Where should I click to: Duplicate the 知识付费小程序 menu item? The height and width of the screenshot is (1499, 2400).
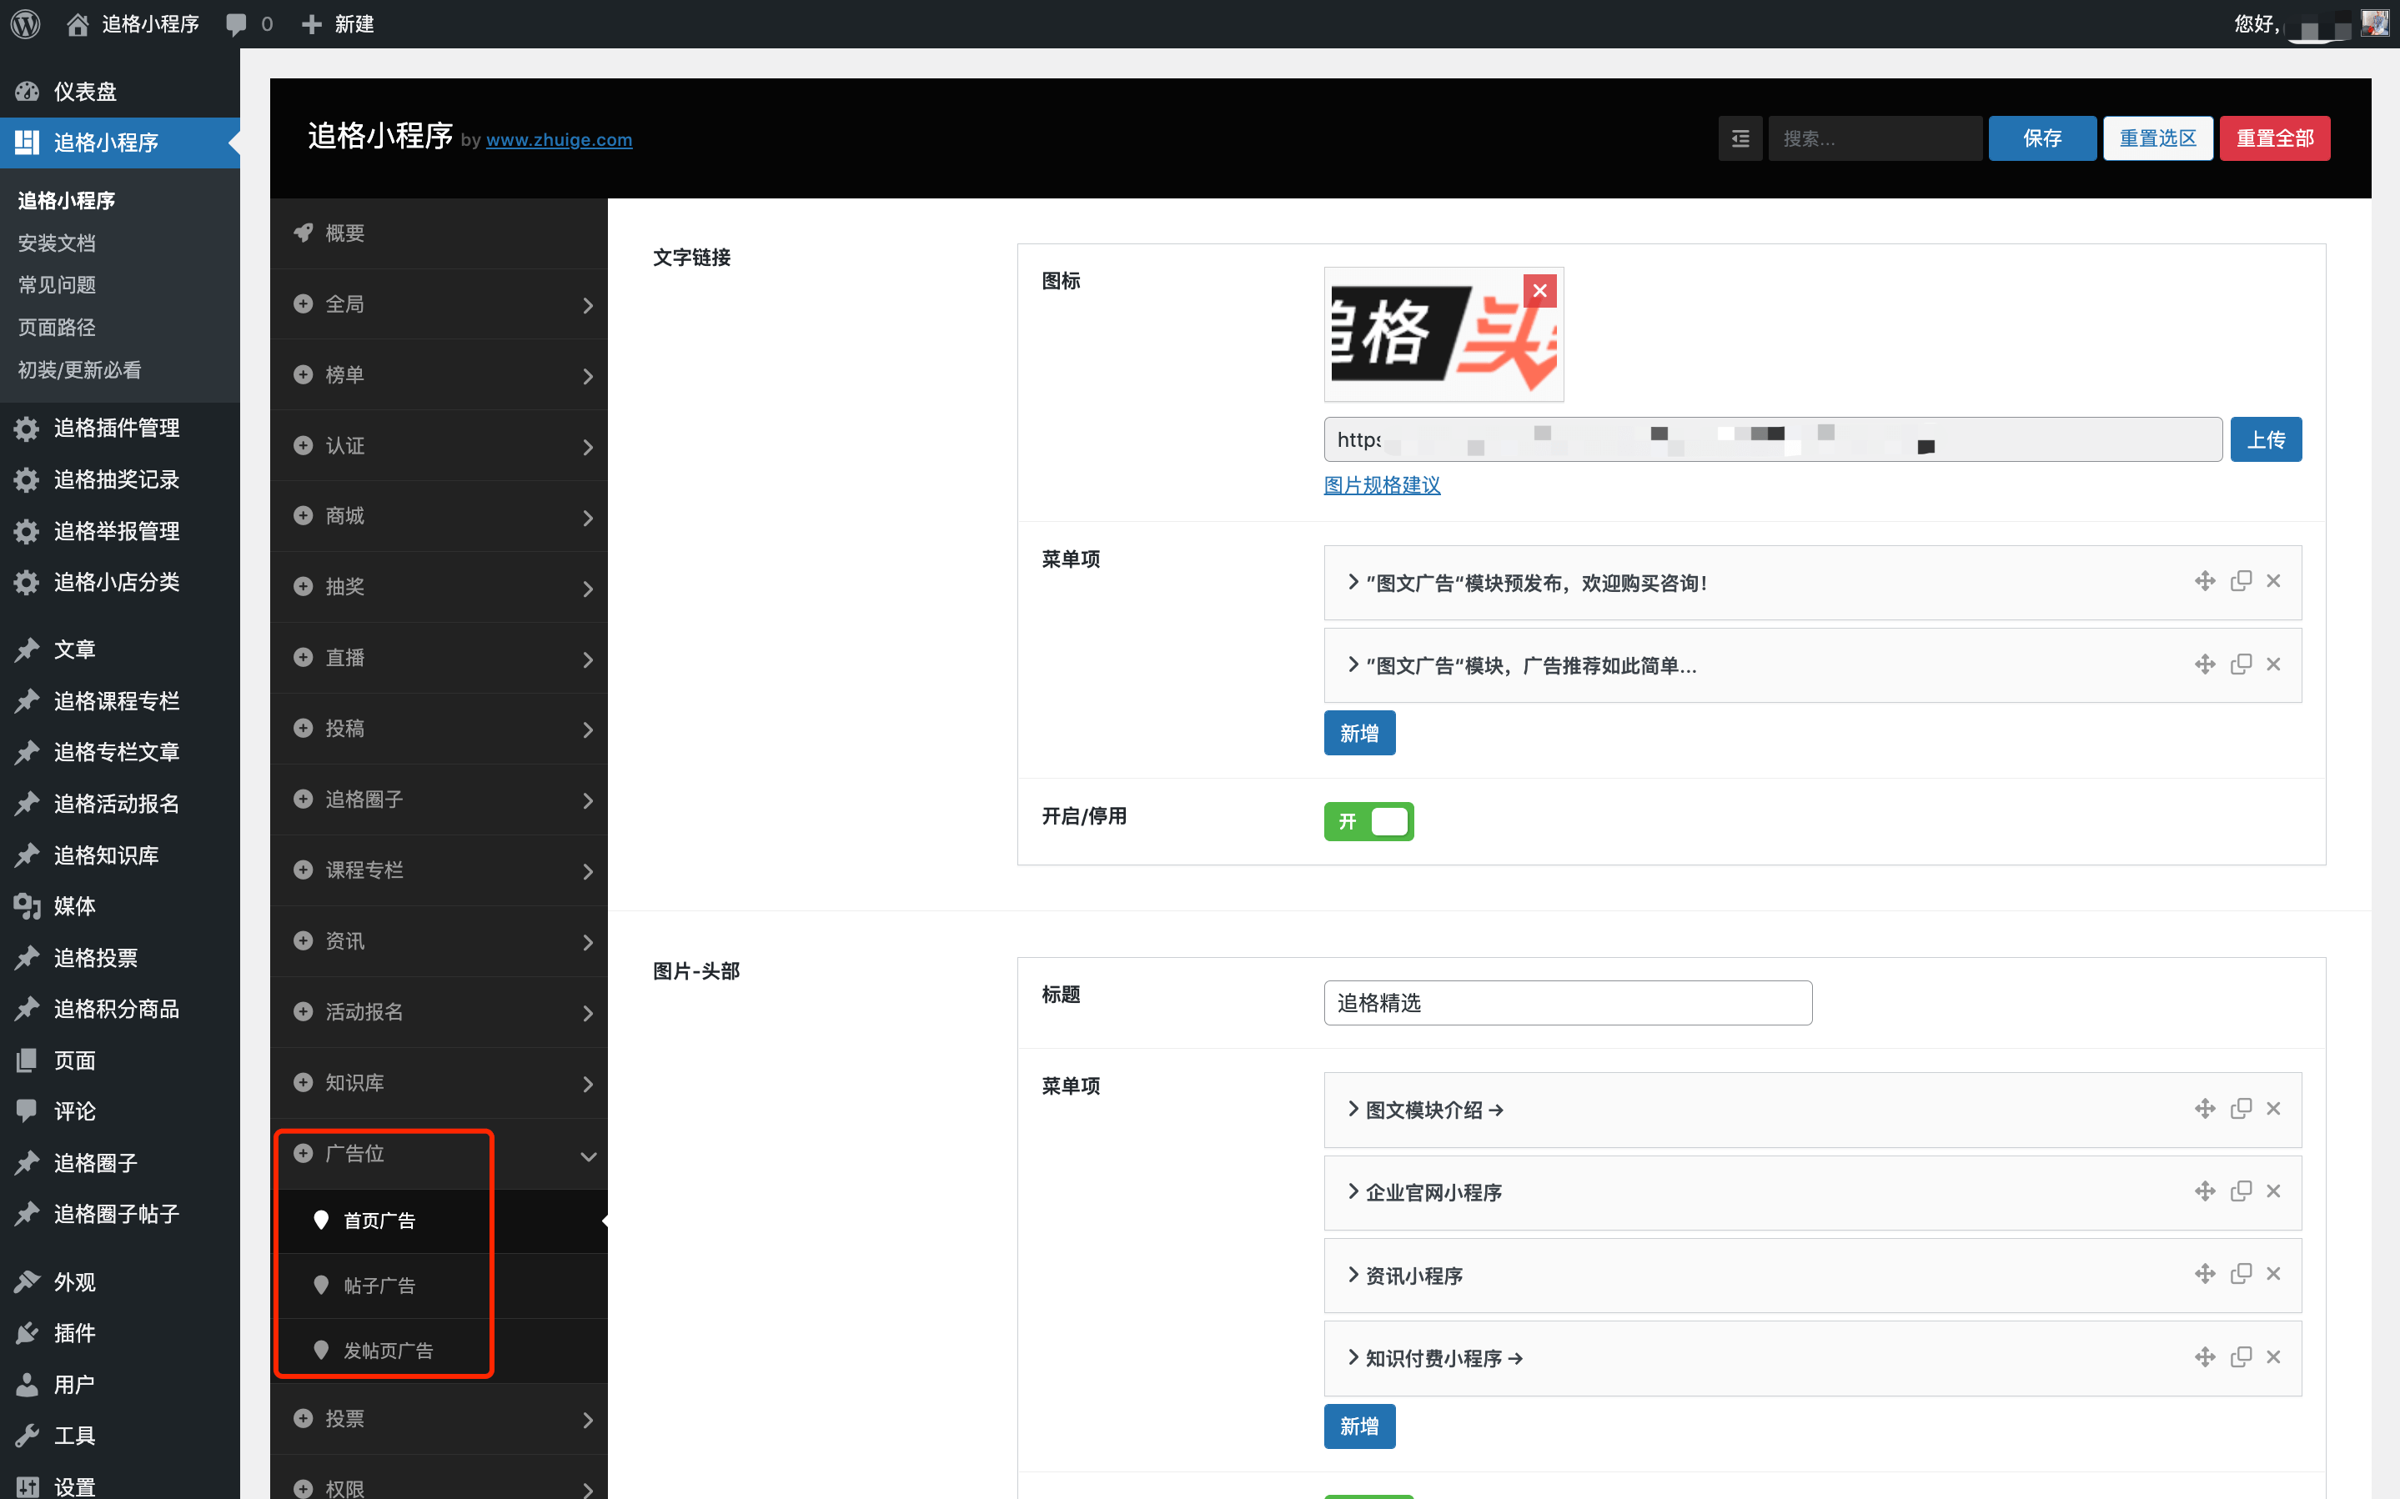[2241, 1357]
